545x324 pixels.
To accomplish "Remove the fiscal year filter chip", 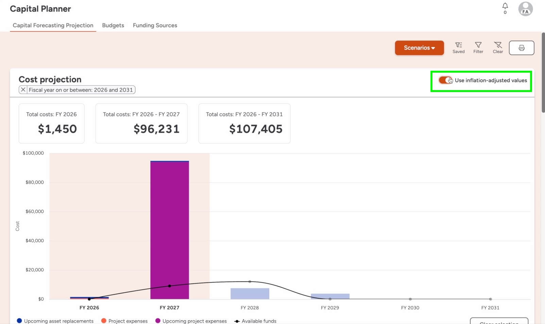I will tap(23, 90).
